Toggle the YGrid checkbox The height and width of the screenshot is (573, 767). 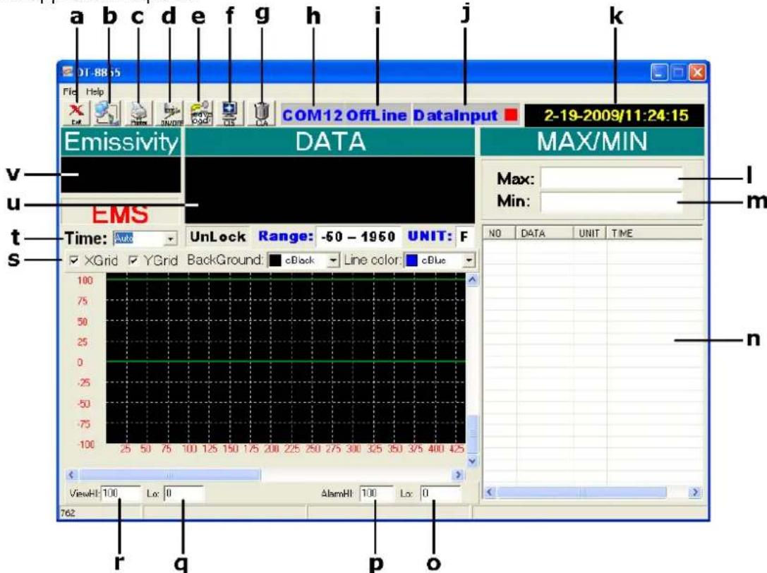click(133, 260)
